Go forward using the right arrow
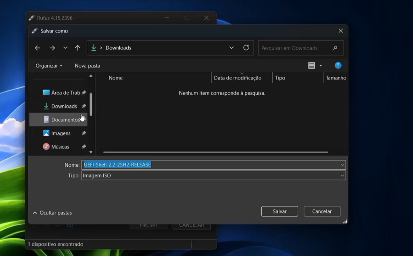Viewport: 413px width, 256px height. [x=52, y=48]
